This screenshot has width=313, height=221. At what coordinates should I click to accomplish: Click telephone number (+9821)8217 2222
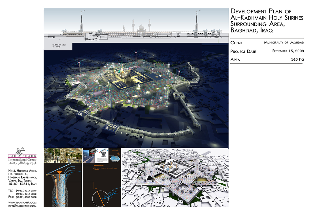pyautogui.click(x=26, y=194)
